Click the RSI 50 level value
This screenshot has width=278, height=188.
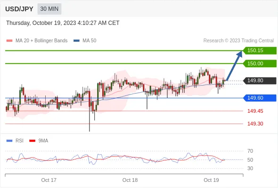click(250, 160)
